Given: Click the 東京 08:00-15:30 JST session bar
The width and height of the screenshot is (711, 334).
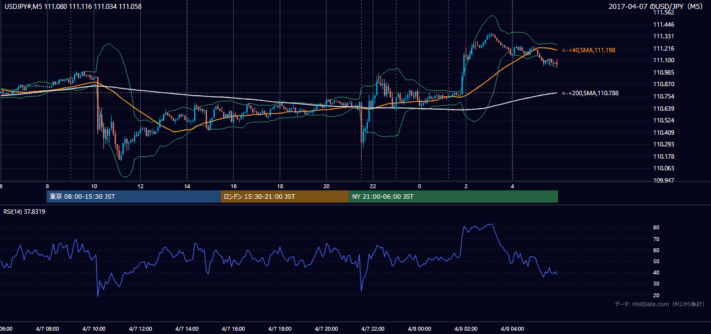Looking at the screenshot, I should click(x=134, y=197).
